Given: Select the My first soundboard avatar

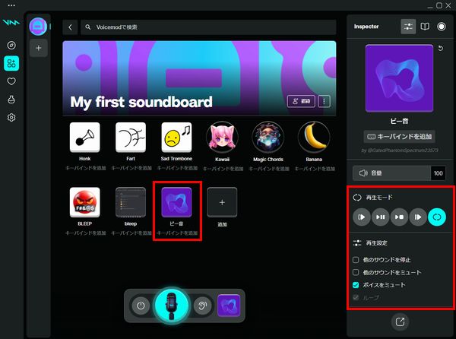Looking at the screenshot, I should pos(38,27).
